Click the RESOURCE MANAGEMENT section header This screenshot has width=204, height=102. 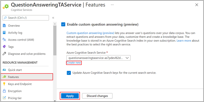pos(20,63)
